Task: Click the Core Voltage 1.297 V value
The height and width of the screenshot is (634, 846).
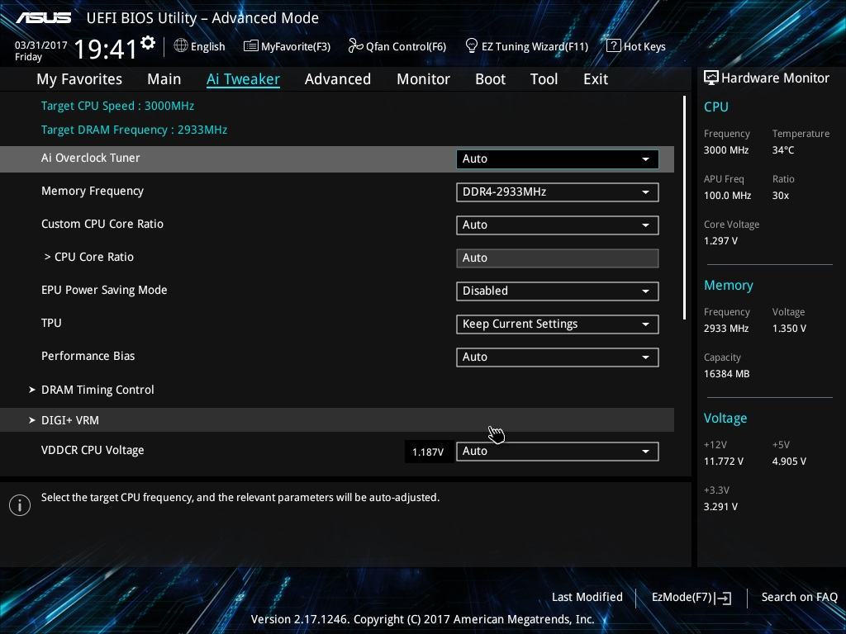Action: click(x=720, y=240)
